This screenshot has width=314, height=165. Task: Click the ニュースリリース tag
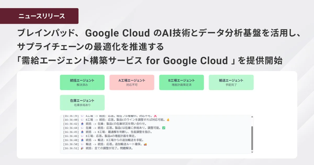(39, 16)
